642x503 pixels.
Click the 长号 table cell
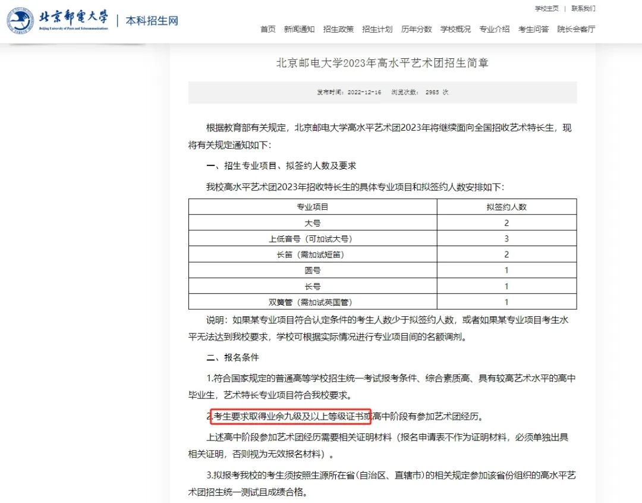(313, 287)
